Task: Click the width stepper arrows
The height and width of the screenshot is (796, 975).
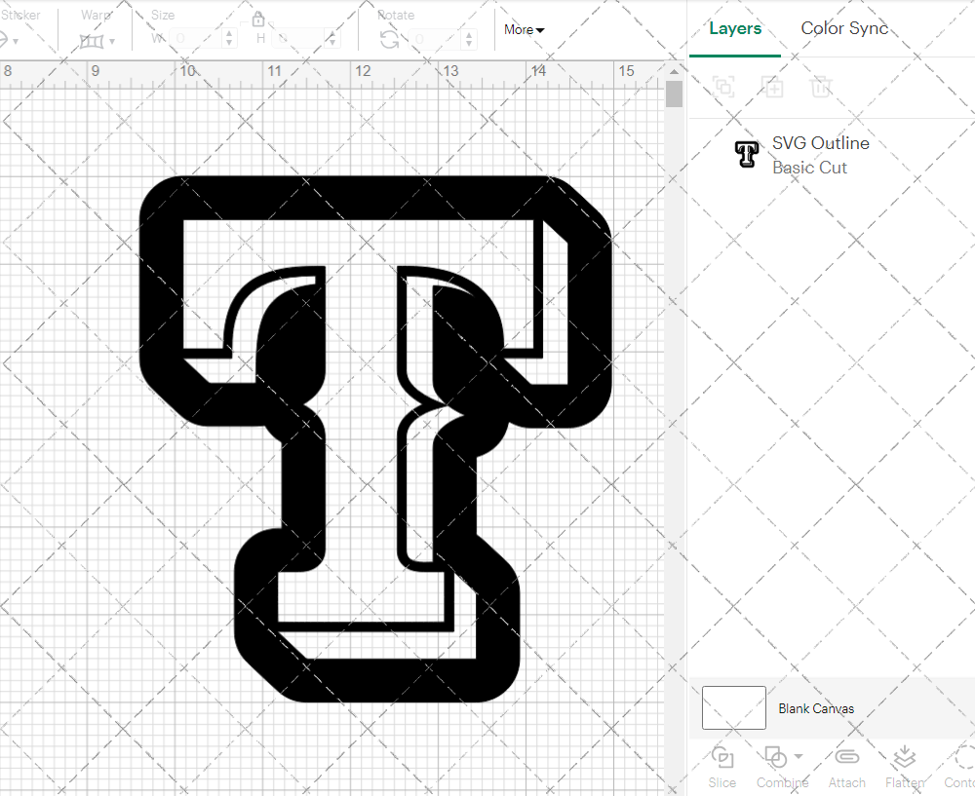Action: (229, 39)
